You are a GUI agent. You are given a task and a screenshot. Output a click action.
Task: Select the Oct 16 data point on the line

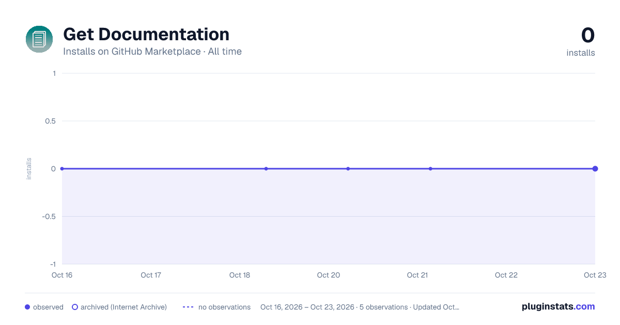62,169
